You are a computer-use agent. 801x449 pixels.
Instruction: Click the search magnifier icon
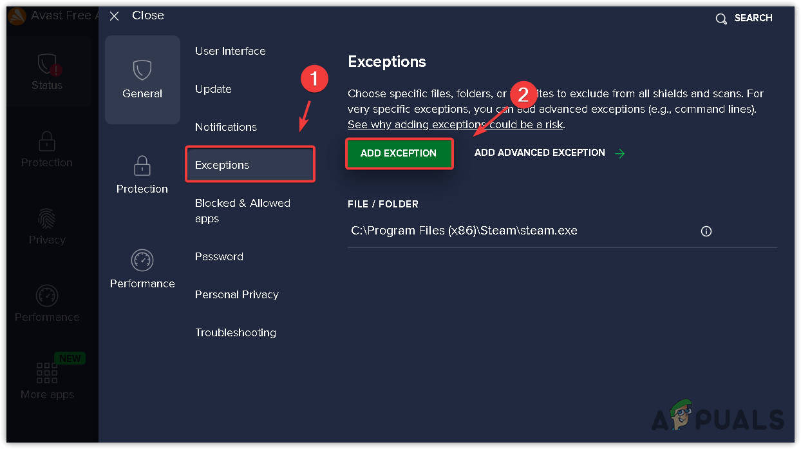click(x=721, y=19)
